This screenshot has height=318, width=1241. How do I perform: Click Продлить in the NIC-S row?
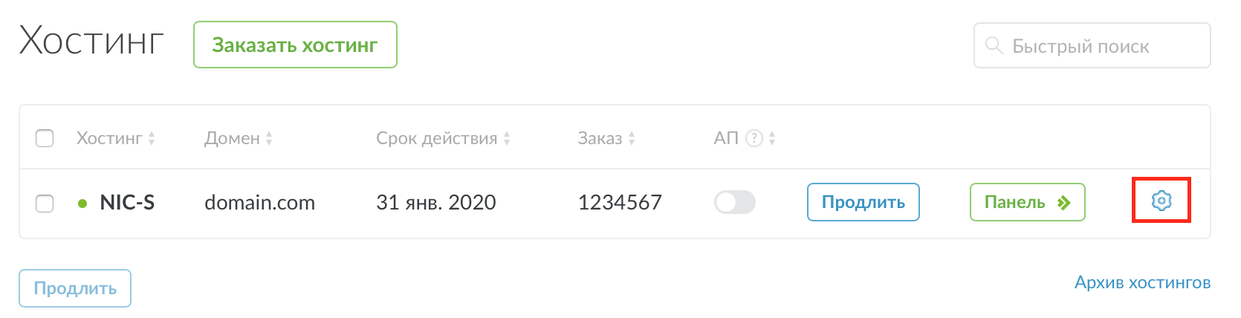pyautogui.click(x=863, y=202)
